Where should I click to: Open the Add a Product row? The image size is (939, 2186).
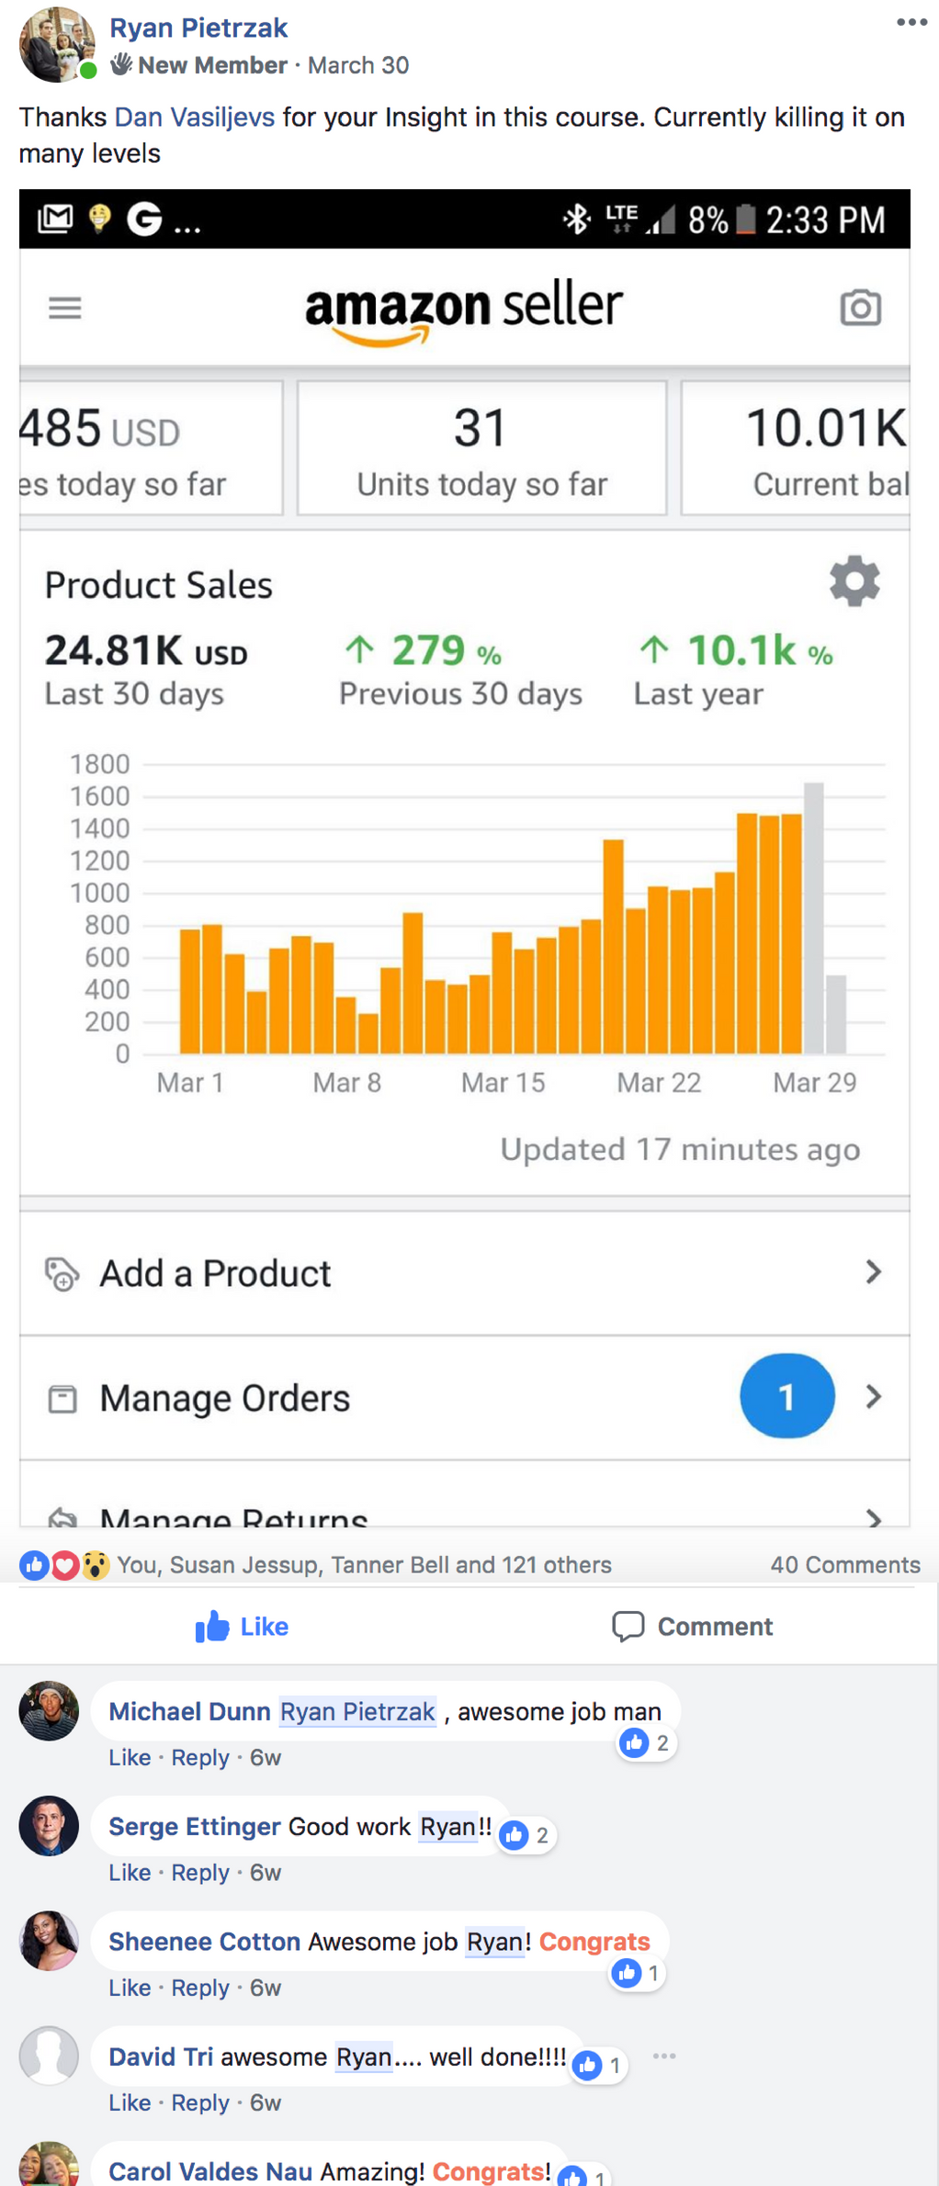pos(465,1273)
